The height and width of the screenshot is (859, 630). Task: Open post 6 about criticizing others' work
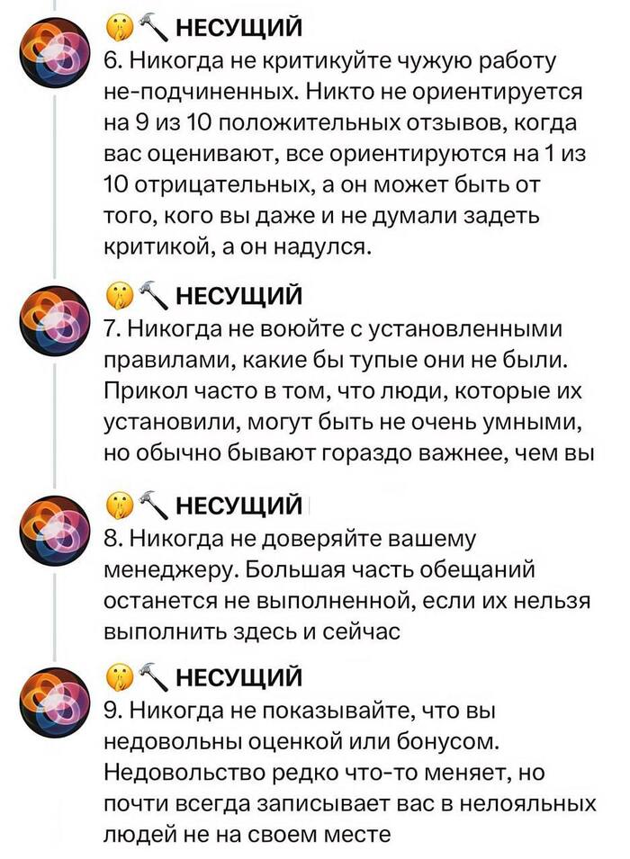point(342,153)
